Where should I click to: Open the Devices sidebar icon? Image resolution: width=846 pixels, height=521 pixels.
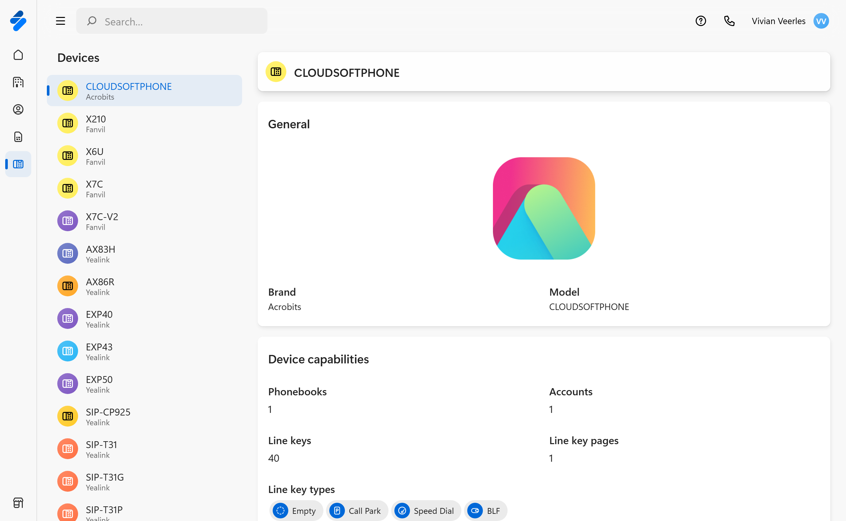point(18,164)
